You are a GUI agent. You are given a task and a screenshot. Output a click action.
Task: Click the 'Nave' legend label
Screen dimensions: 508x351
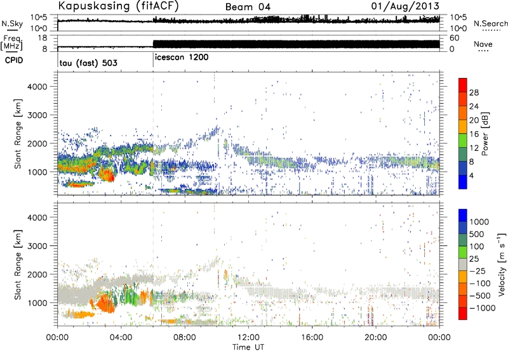click(483, 44)
